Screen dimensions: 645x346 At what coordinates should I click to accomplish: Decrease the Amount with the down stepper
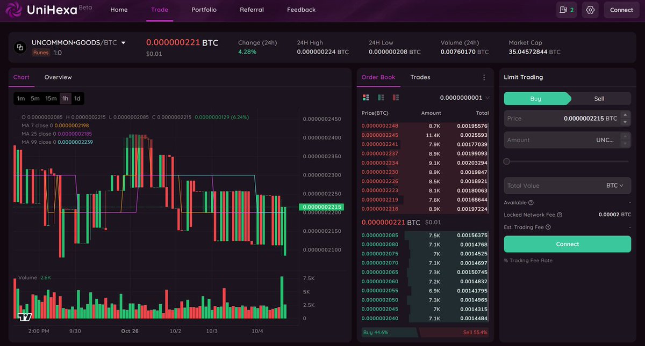[625, 144]
